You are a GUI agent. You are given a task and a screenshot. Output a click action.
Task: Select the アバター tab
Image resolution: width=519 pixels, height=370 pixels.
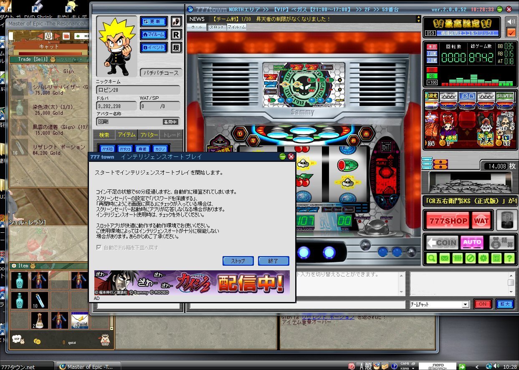(149, 135)
